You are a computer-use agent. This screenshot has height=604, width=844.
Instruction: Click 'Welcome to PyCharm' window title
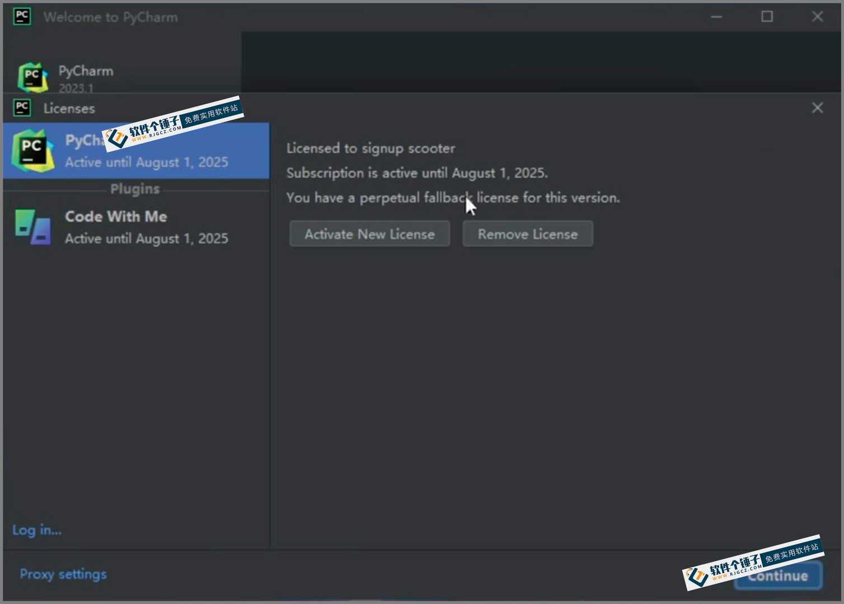[x=111, y=17]
